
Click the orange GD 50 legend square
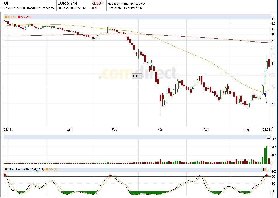pyautogui.click(x=6, y=17)
